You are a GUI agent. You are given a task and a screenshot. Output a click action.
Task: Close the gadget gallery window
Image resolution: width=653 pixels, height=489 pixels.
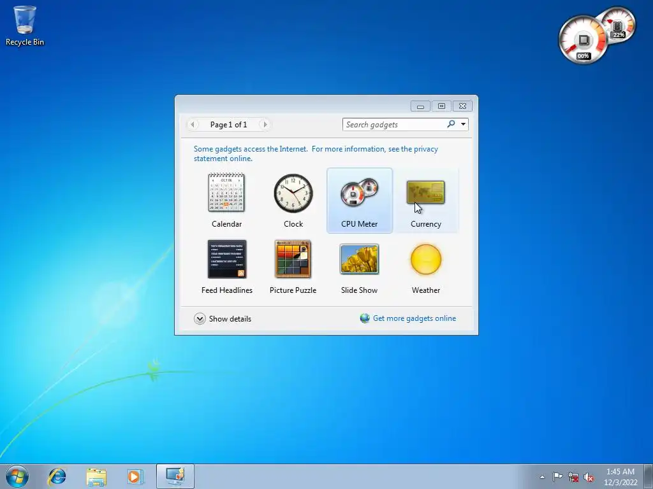(x=462, y=106)
